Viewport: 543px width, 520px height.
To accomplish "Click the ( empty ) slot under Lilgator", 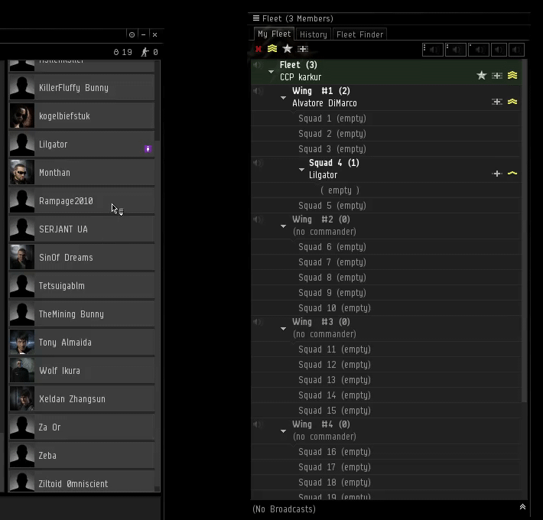I will pyautogui.click(x=386, y=190).
